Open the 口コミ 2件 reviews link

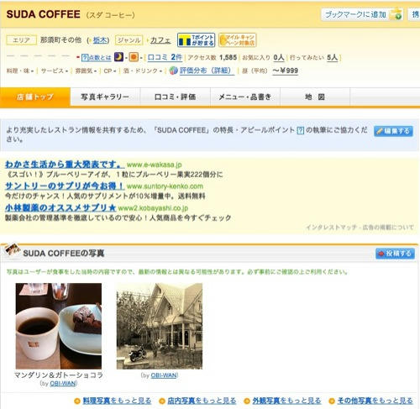pyautogui.click(x=165, y=57)
